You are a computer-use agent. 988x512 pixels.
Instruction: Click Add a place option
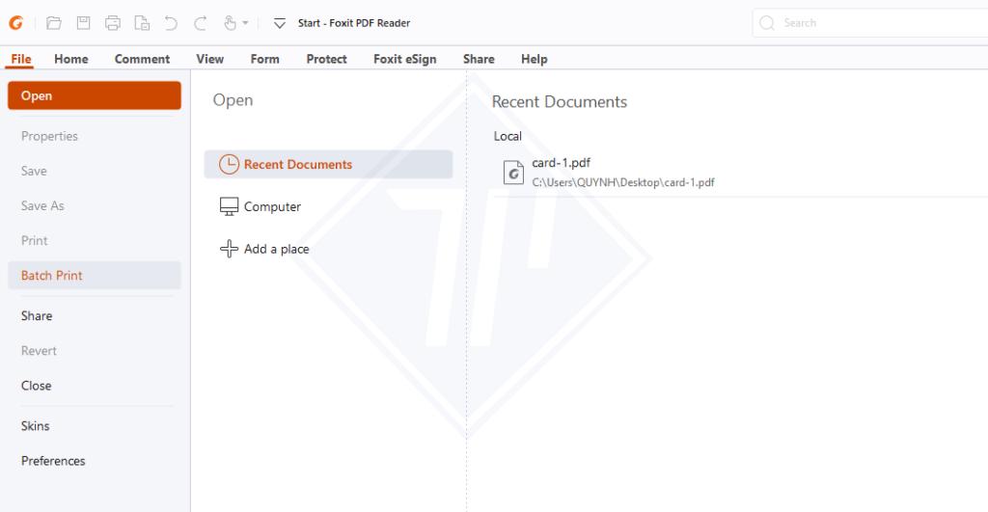[276, 249]
